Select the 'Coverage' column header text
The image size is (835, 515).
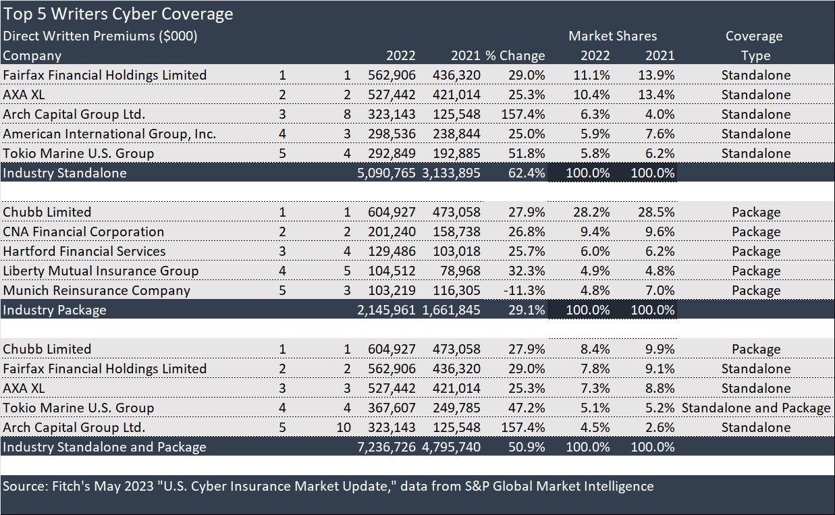click(x=754, y=36)
